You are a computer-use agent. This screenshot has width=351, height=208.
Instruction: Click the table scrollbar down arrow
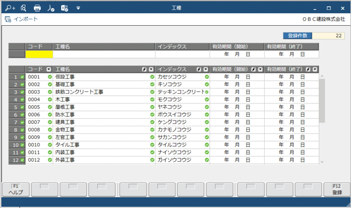tap(322, 162)
